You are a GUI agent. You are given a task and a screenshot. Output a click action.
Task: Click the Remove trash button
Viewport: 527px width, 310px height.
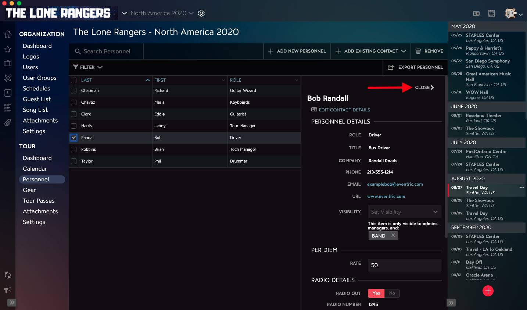[x=429, y=51]
